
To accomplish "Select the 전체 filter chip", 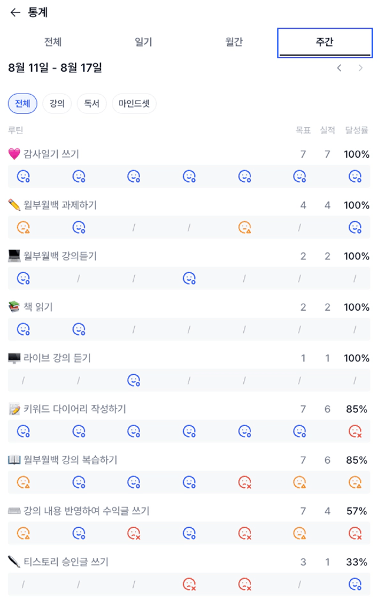I will 22,104.
